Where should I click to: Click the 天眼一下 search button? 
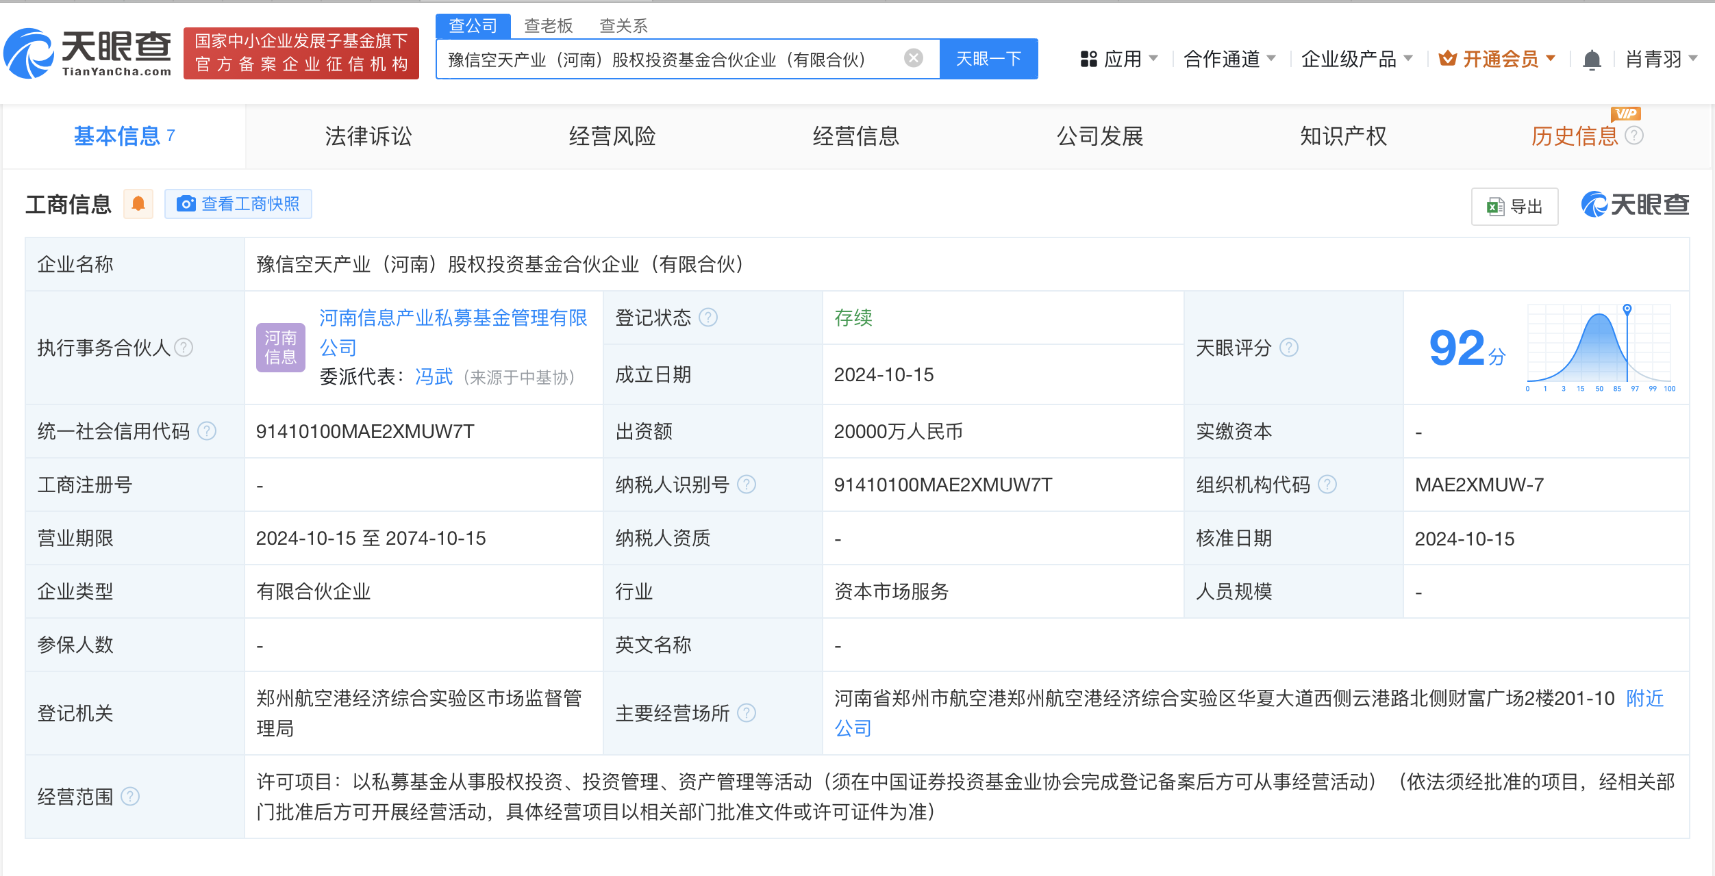point(988,59)
